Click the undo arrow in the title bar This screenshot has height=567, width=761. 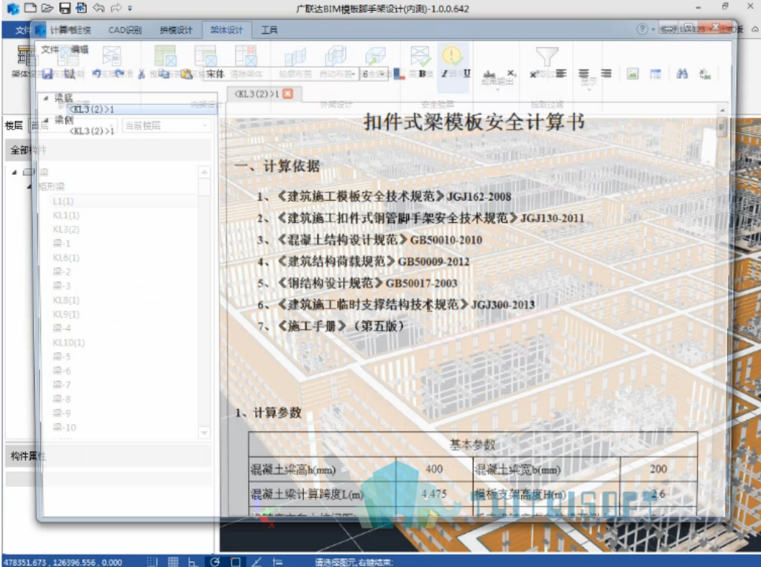pyautogui.click(x=98, y=8)
